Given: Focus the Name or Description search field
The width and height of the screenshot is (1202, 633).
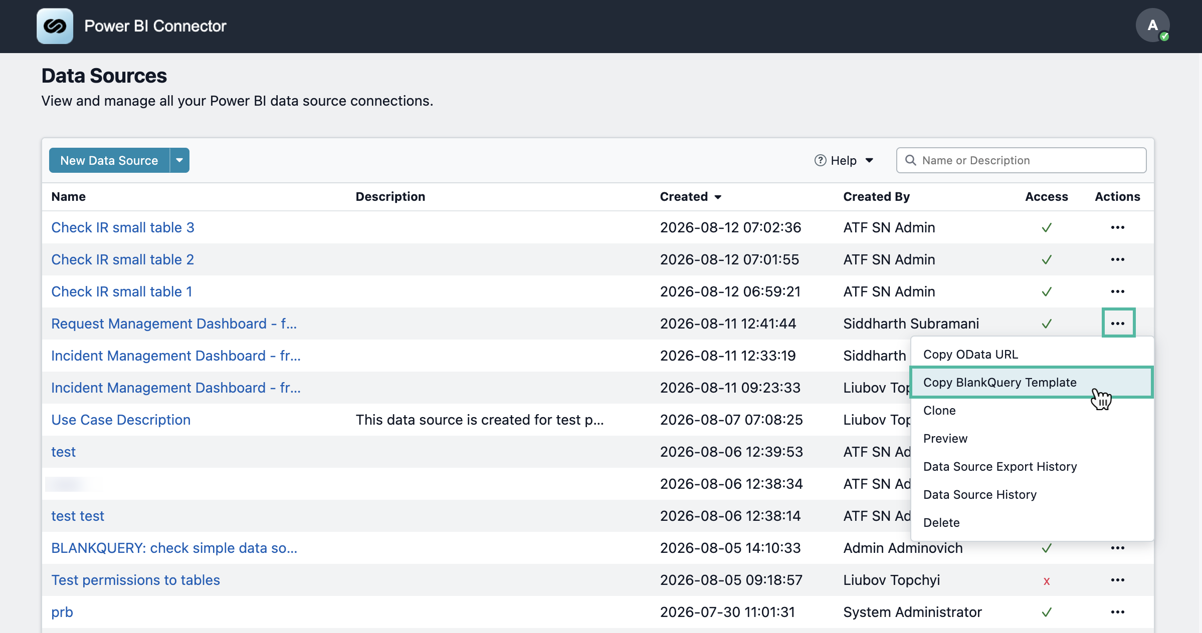Looking at the screenshot, I should click(x=1021, y=160).
